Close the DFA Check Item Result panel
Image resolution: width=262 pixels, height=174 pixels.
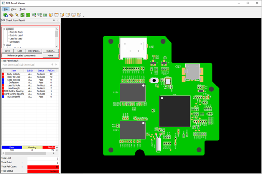(58, 20)
